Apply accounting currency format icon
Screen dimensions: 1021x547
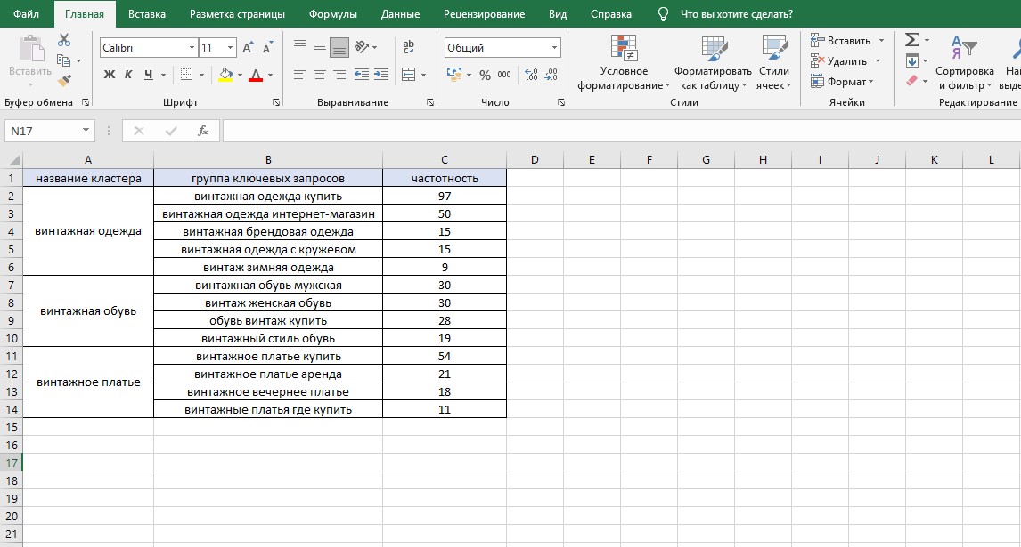pyautogui.click(x=454, y=75)
